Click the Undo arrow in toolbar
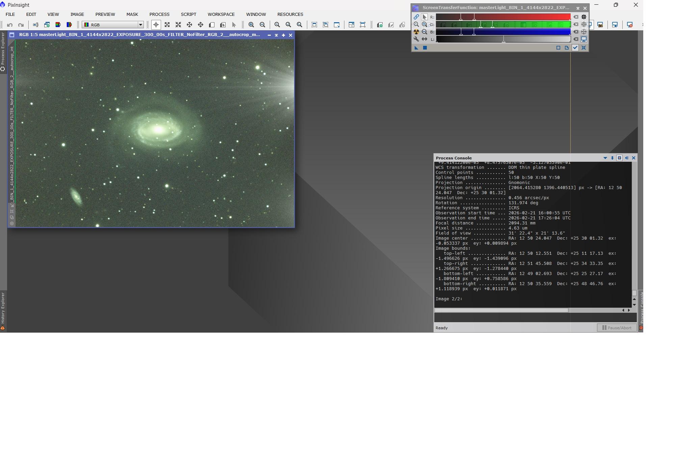The height and width of the screenshot is (460, 677). (10, 25)
